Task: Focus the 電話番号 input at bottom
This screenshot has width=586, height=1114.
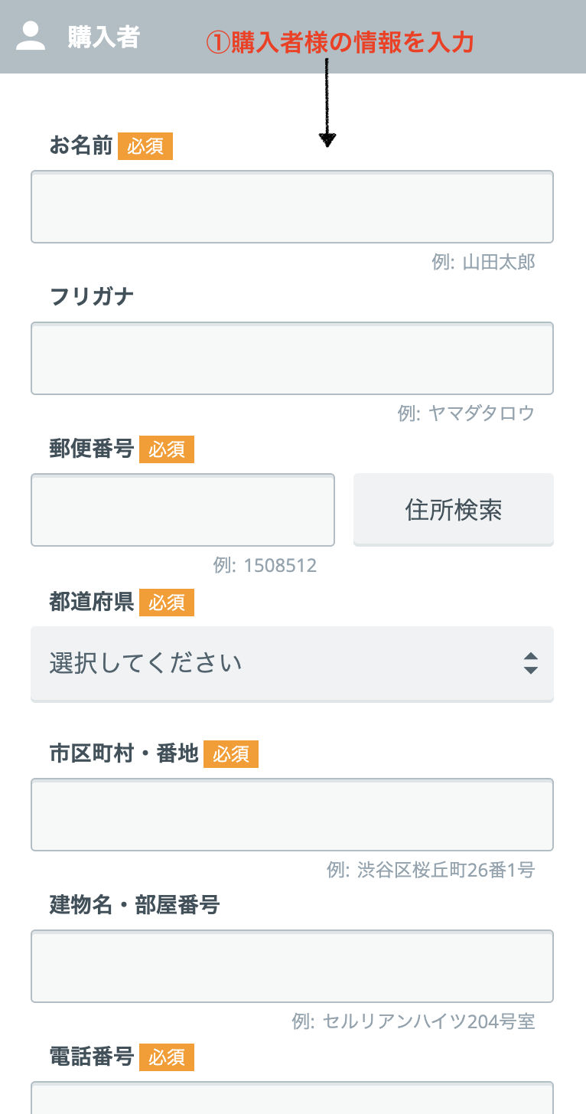Action: [x=291, y=1099]
